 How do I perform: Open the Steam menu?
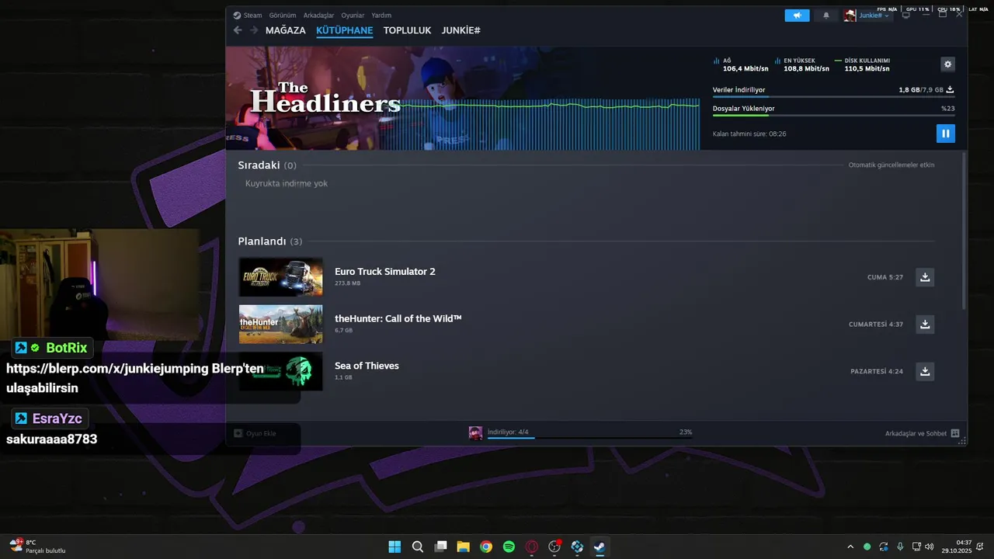(248, 16)
